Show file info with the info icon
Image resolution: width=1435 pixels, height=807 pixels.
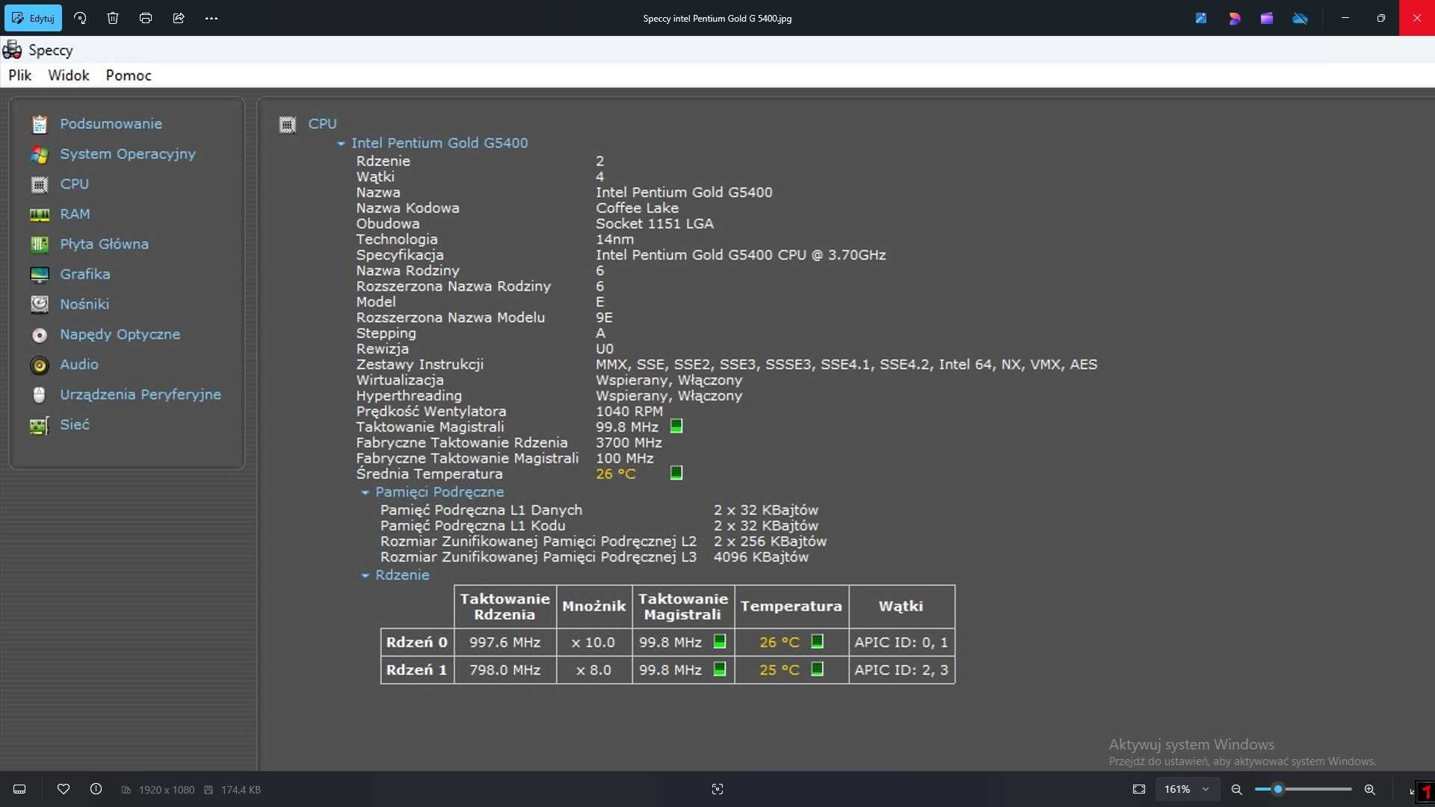tap(96, 789)
